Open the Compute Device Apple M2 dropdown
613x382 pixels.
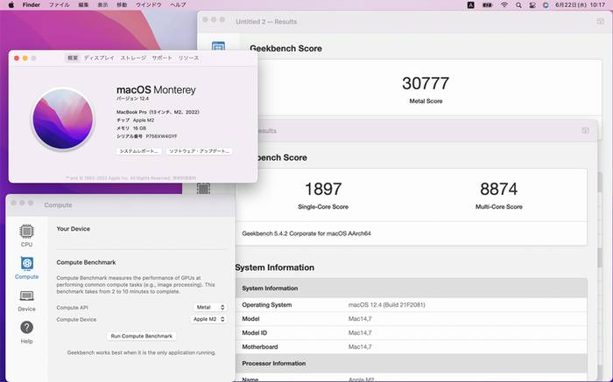tap(208, 319)
